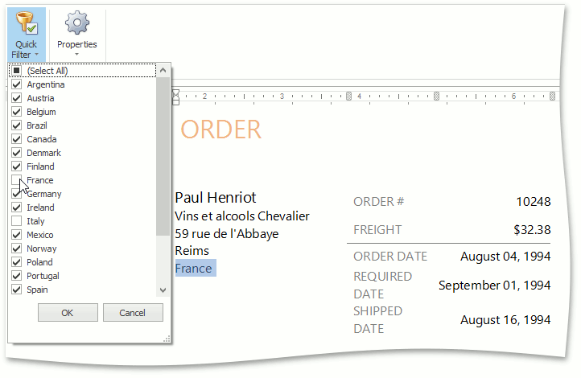This screenshot has height=378, width=581.
Task: Expand the Properties dropdown arrow
Action: click(76, 55)
